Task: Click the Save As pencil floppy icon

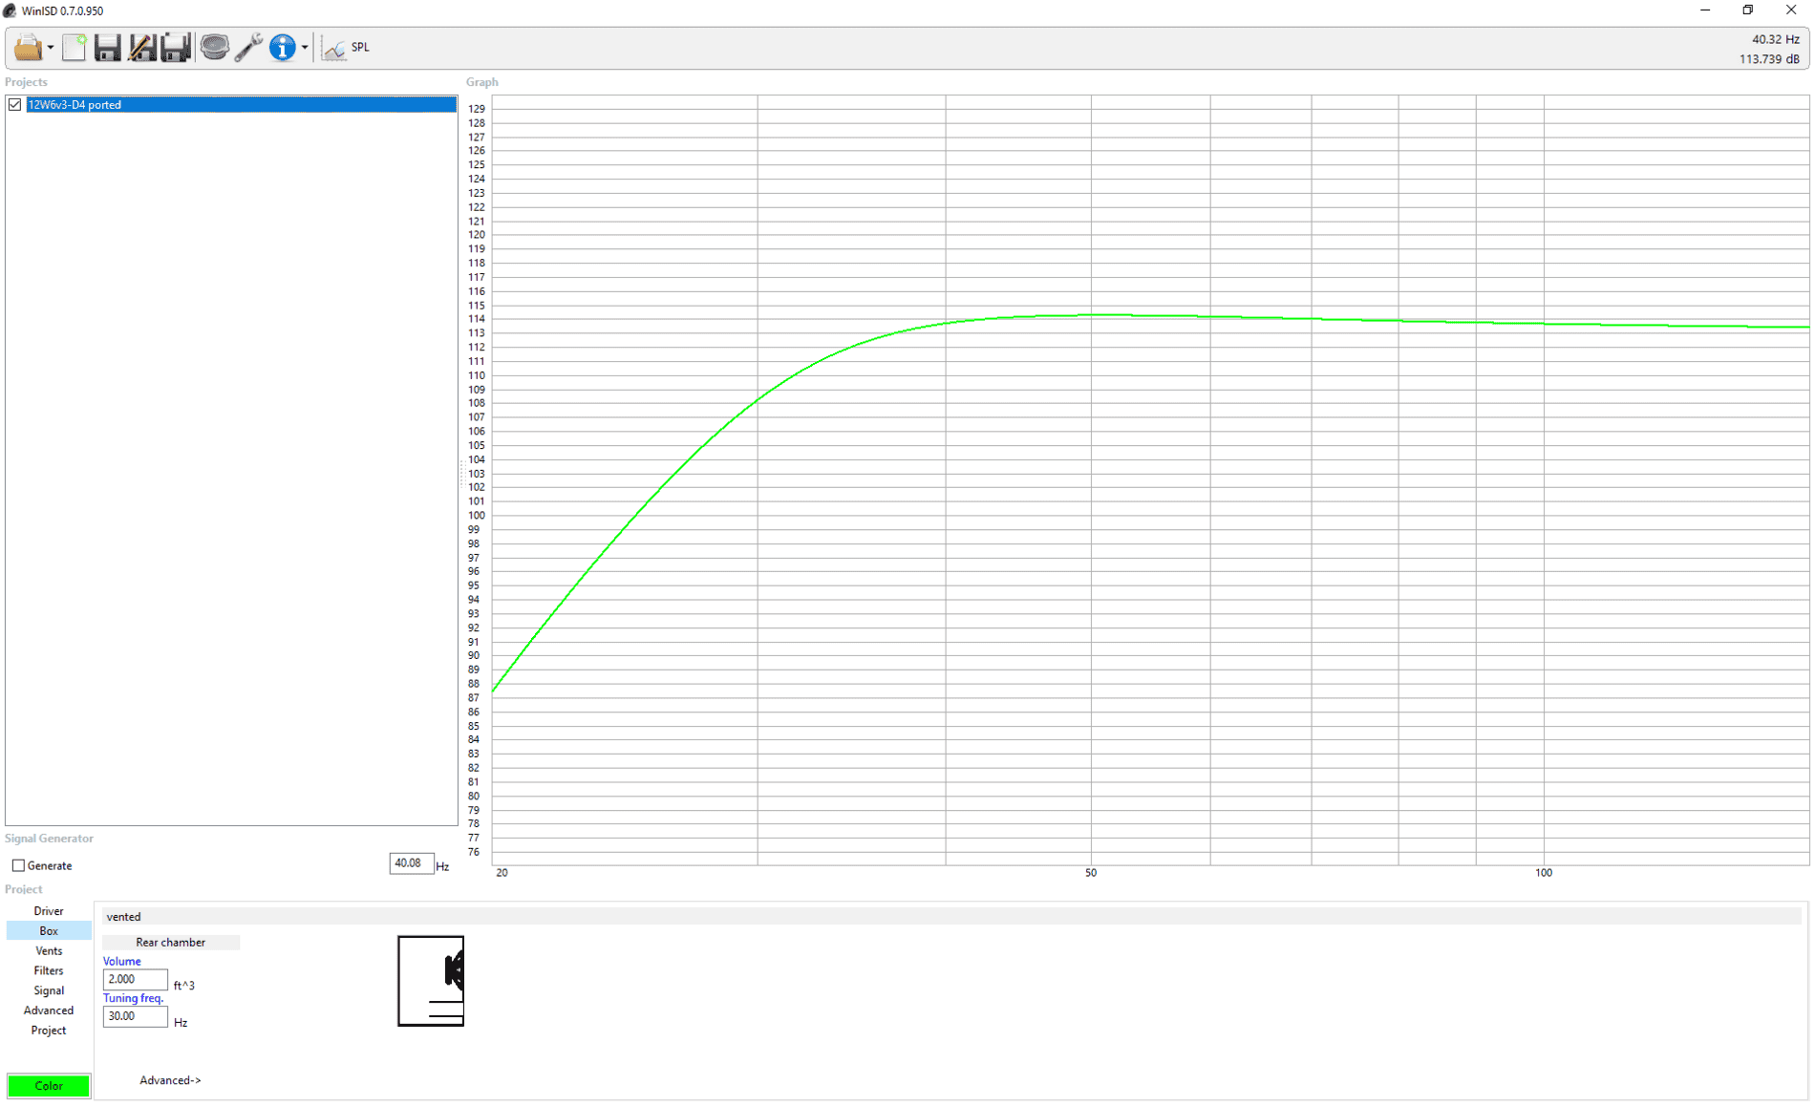Action: (x=141, y=47)
